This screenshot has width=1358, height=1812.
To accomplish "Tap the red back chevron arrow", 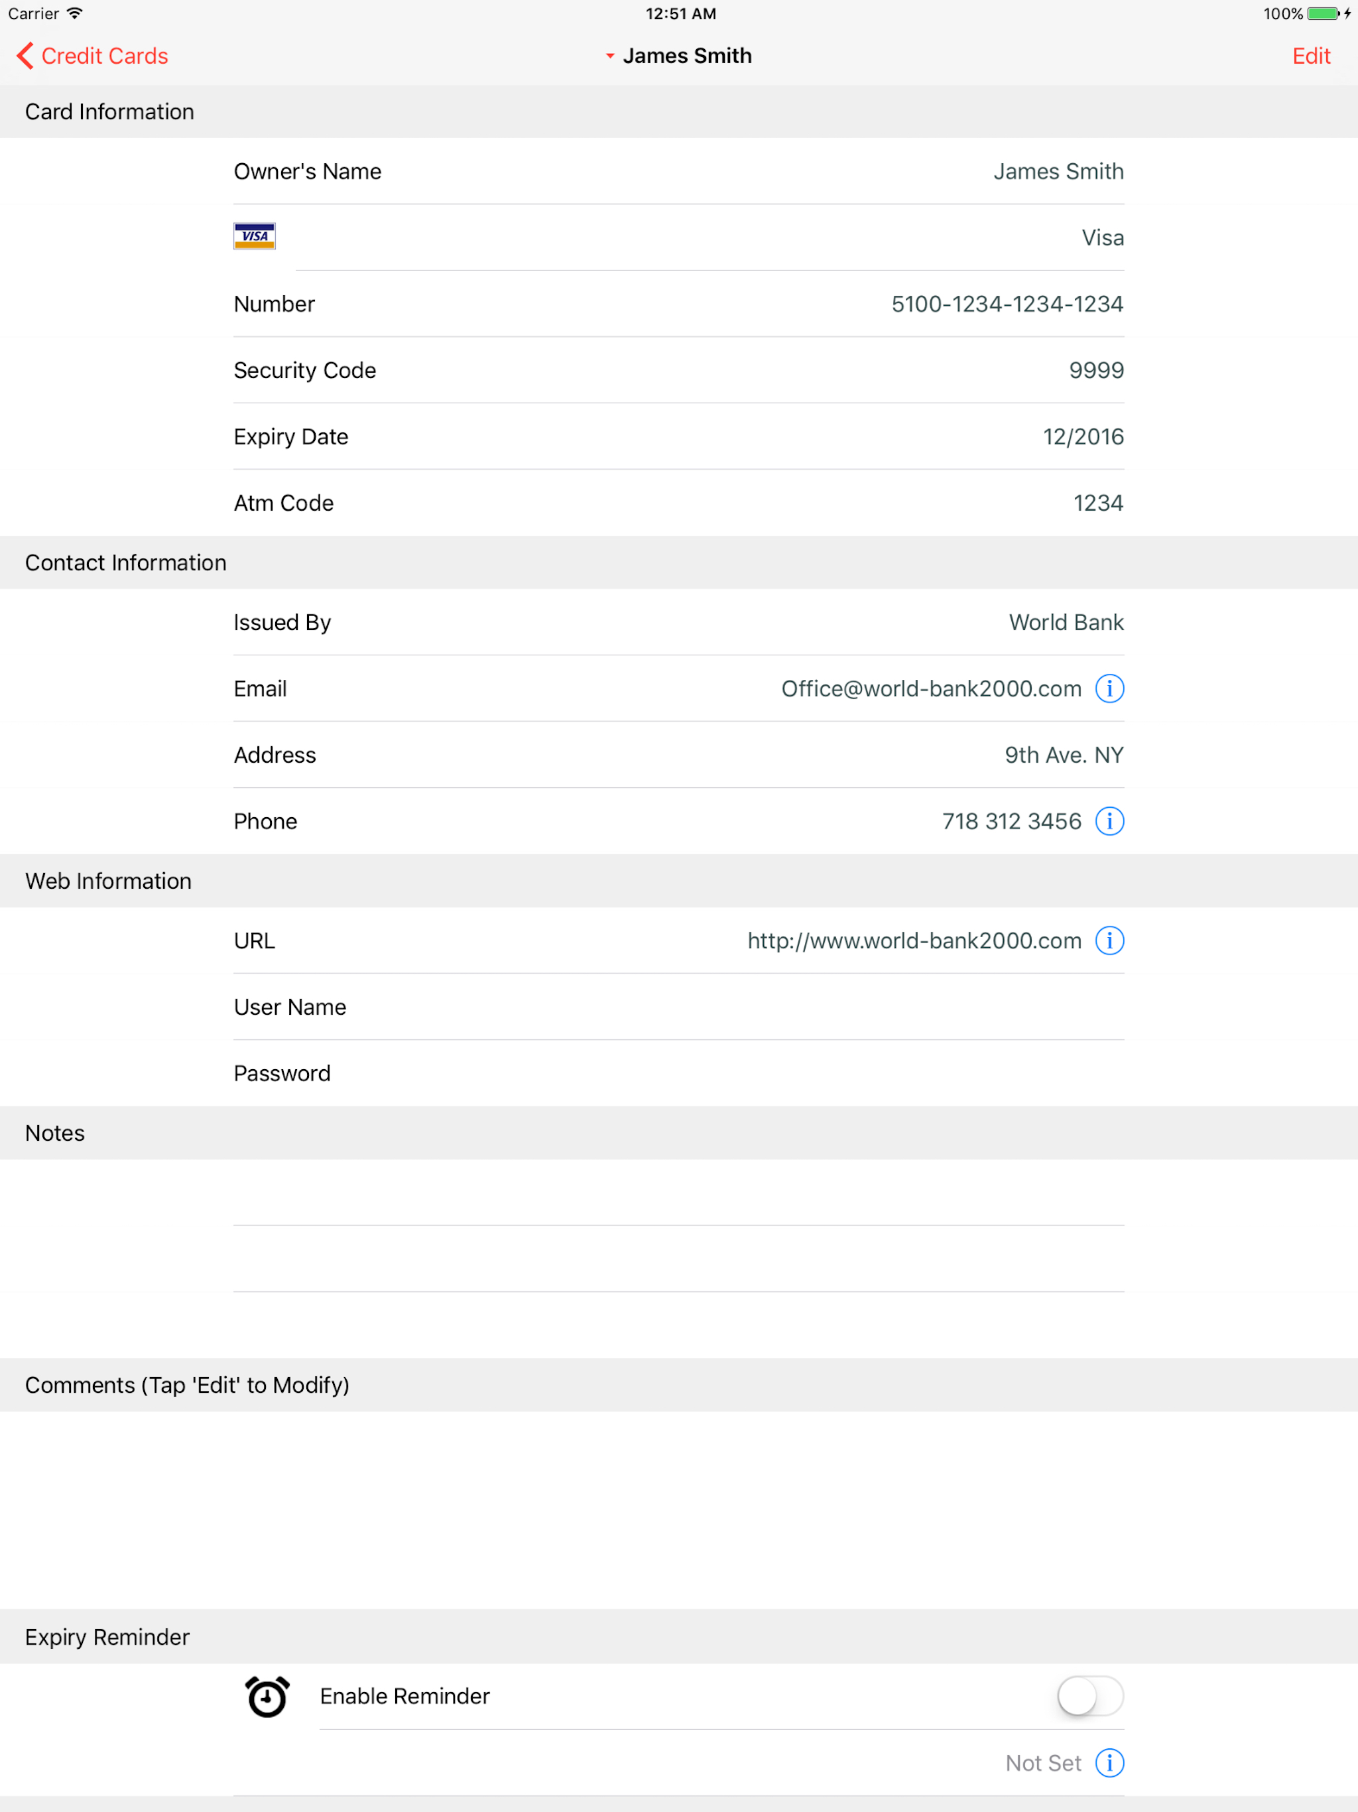I will point(25,56).
